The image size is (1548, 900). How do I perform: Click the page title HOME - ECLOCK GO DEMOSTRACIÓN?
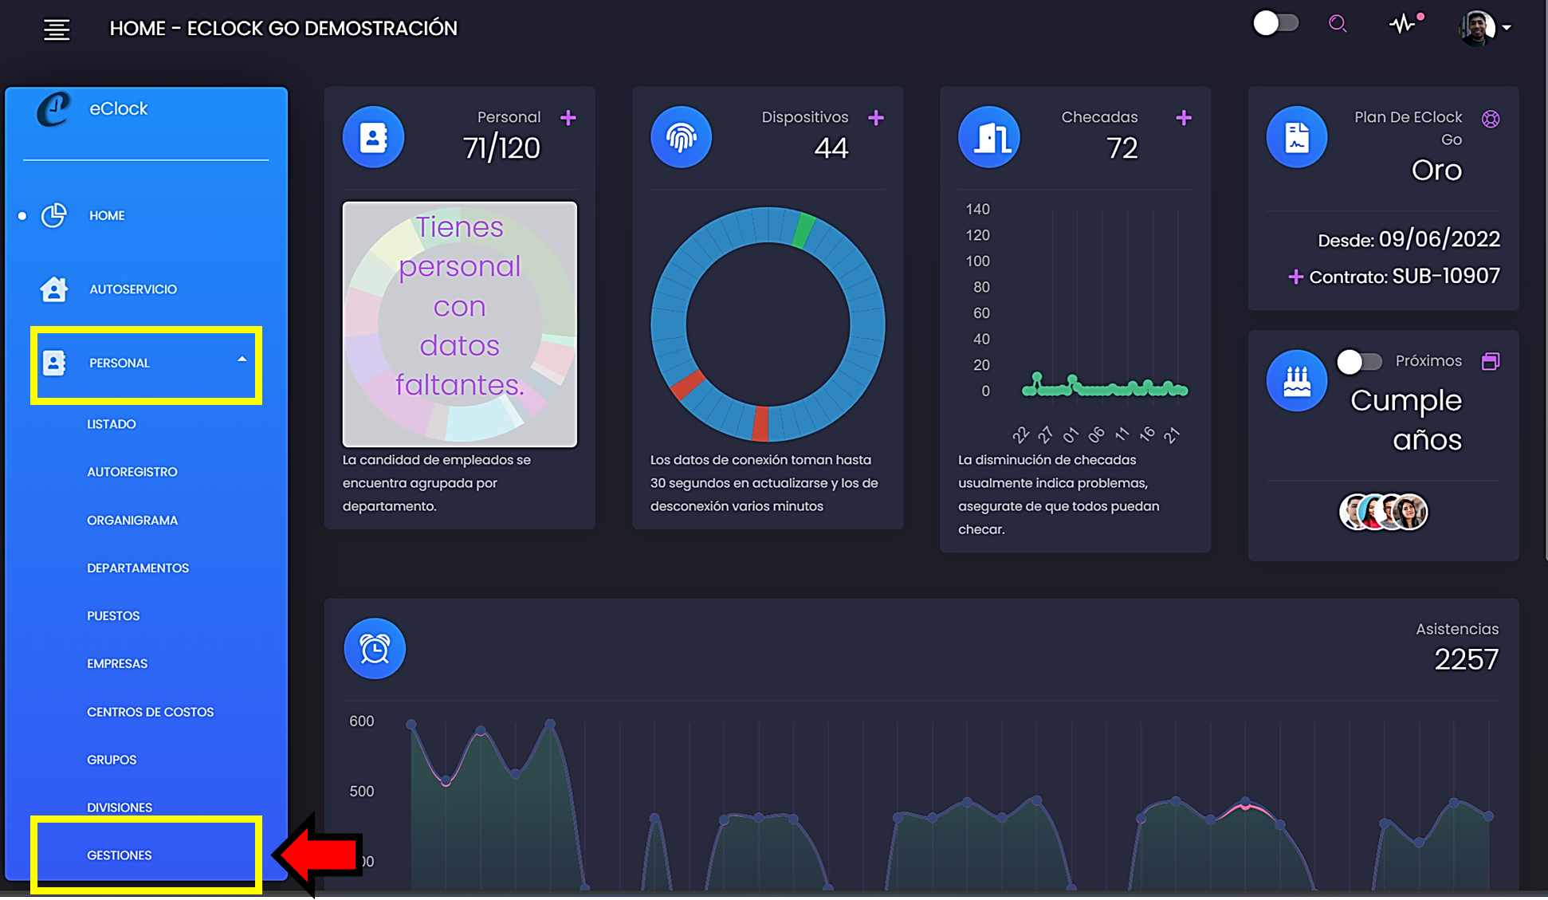pos(283,29)
